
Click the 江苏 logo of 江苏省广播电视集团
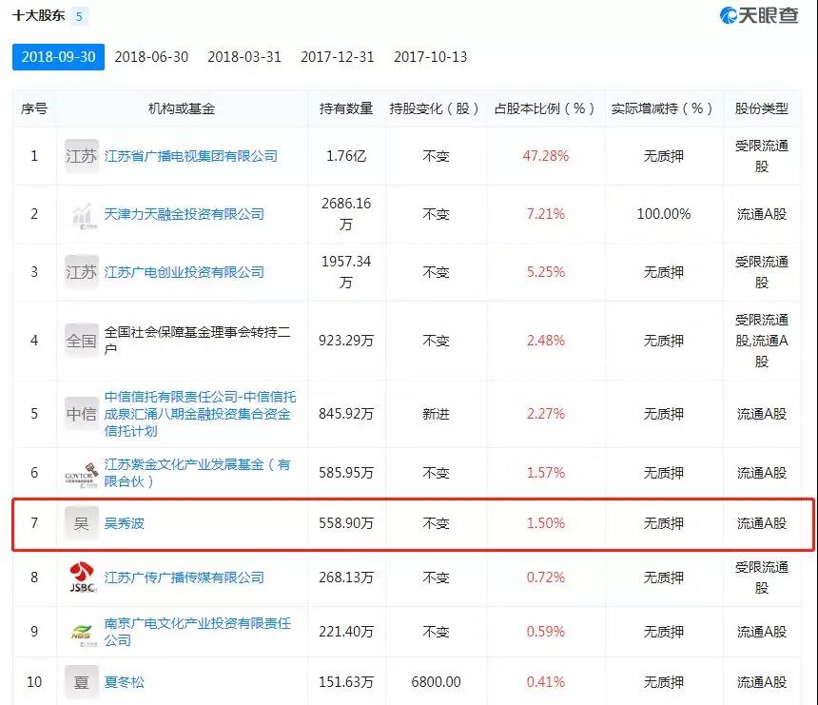click(x=82, y=156)
